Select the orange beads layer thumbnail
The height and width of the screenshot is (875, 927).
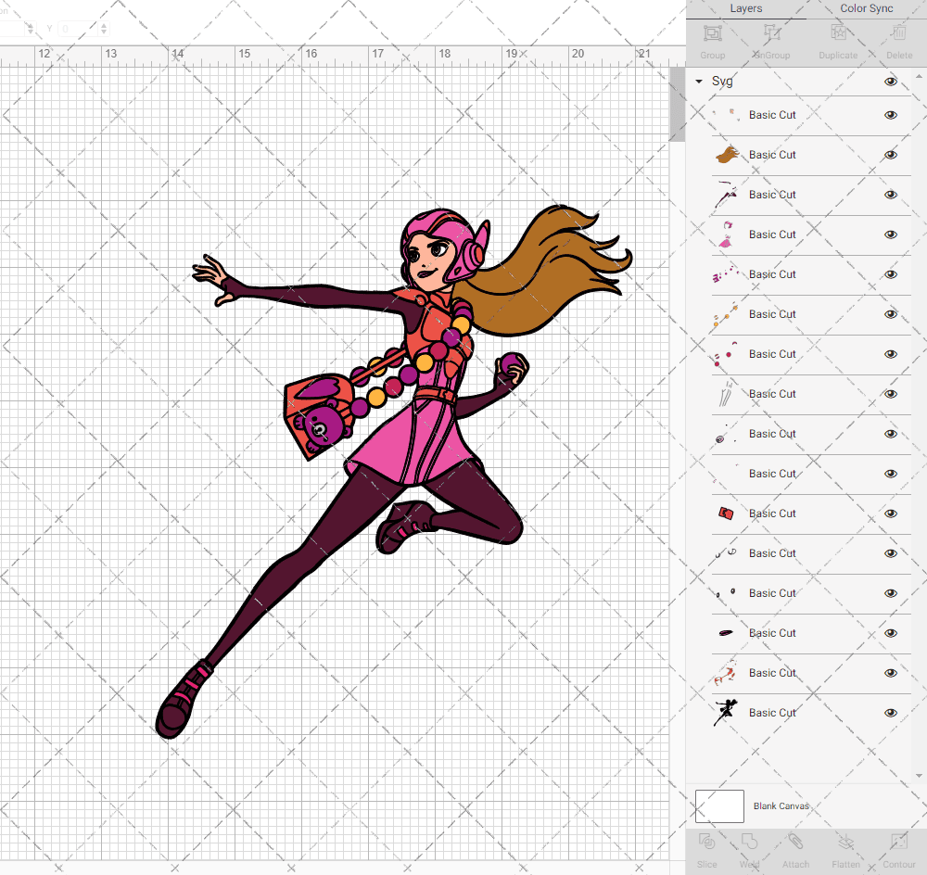click(726, 314)
